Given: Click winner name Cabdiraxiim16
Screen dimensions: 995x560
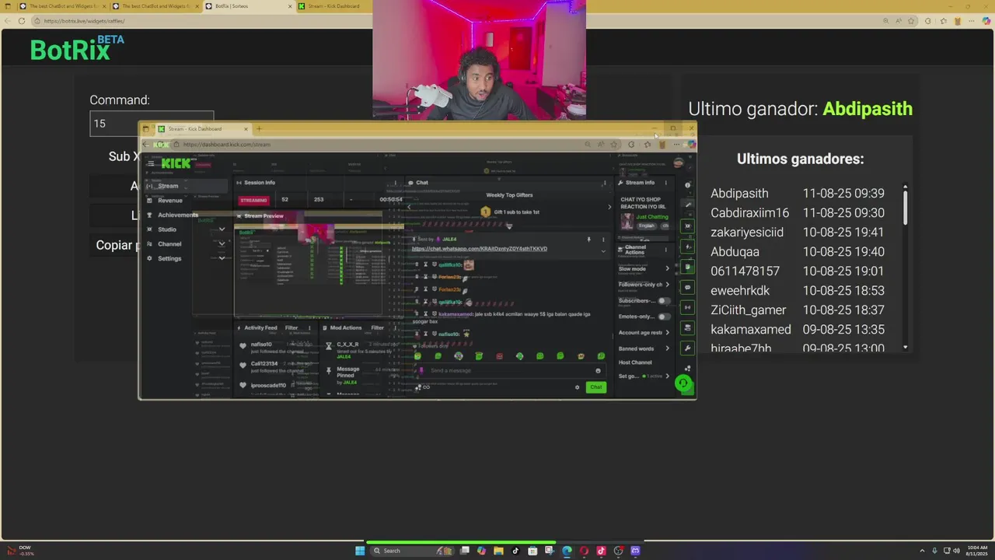Looking at the screenshot, I should click(749, 212).
